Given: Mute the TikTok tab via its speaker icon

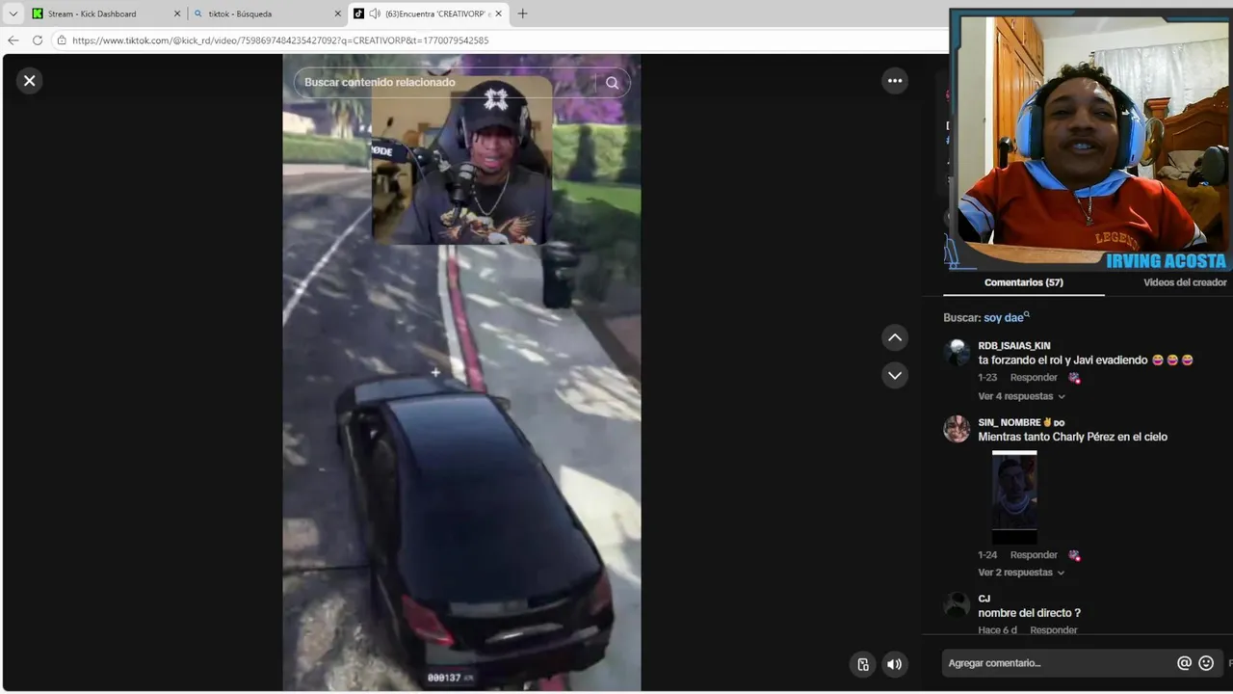Looking at the screenshot, I should [375, 13].
